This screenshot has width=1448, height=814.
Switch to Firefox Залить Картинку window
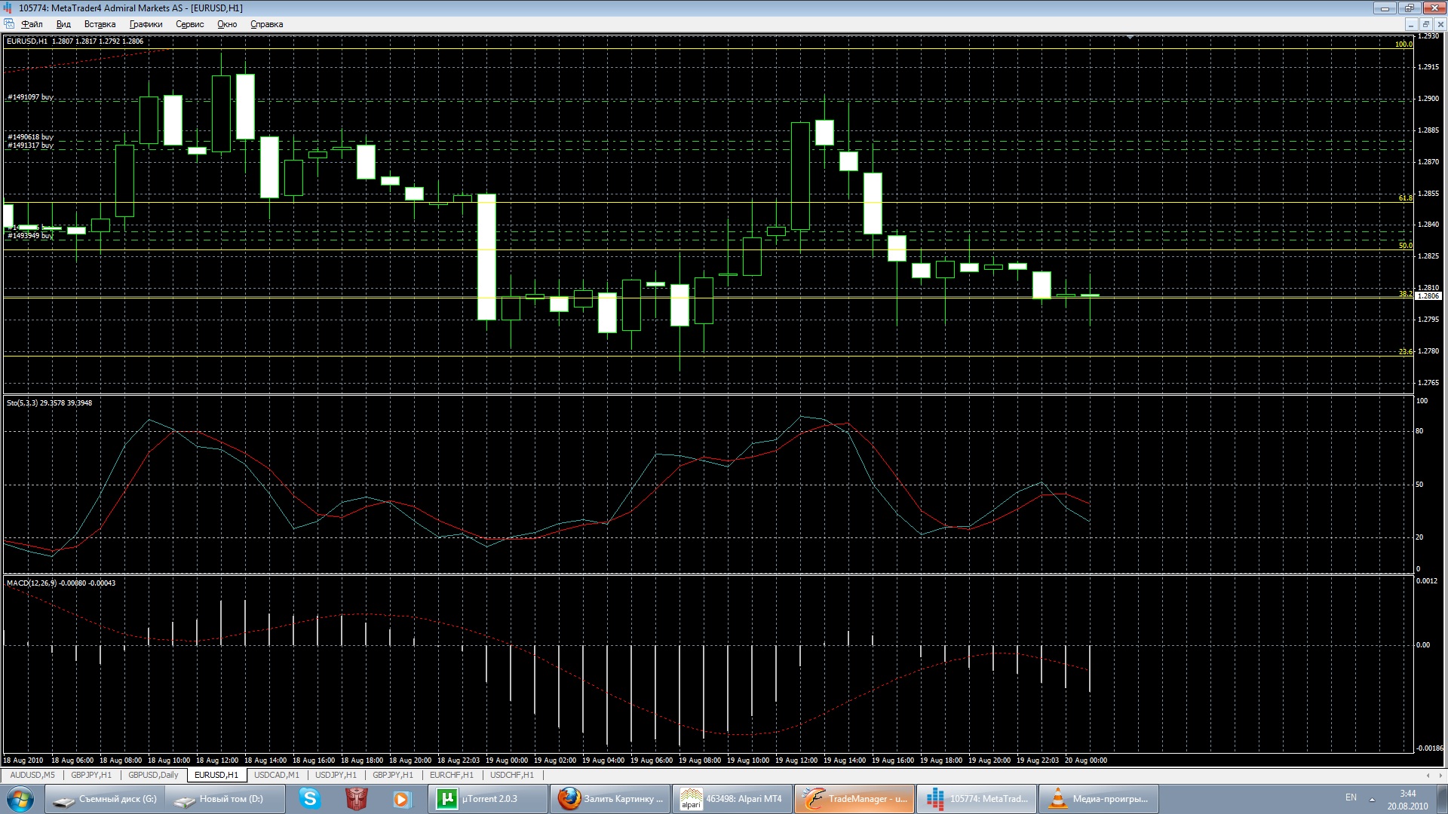point(611,798)
